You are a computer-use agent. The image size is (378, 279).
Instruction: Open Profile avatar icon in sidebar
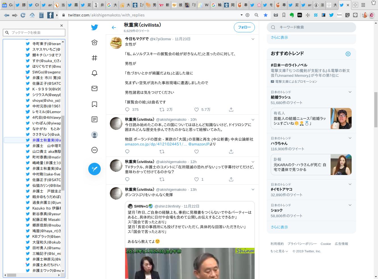94,135
